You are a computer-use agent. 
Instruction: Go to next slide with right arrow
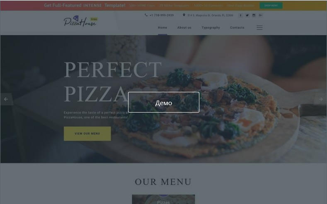320,99
